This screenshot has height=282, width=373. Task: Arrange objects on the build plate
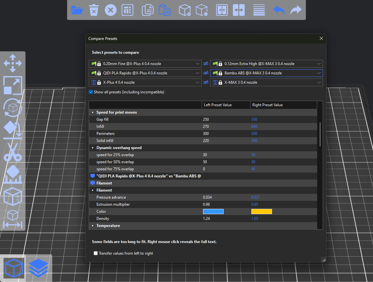point(127,10)
